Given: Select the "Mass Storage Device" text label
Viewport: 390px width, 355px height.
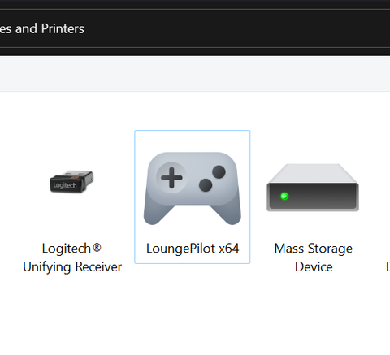Looking at the screenshot, I should 314,258.
